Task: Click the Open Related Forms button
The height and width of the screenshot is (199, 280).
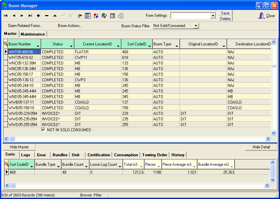Action: [25, 26]
